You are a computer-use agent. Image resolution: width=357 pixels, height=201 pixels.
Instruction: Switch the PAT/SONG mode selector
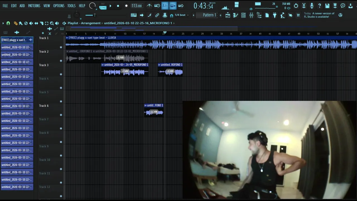[x=103, y=6]
